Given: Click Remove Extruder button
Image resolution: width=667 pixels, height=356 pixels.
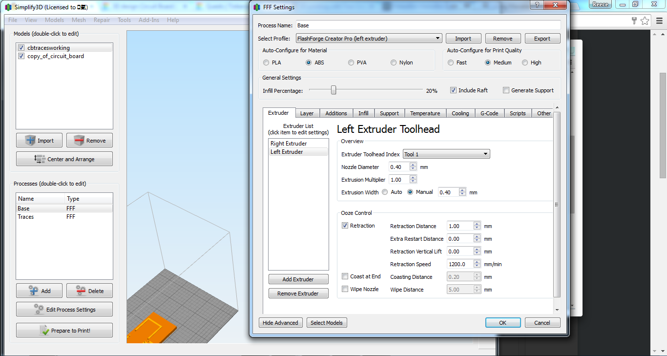Looking at the screenshot, I should (x=298, y=293).
